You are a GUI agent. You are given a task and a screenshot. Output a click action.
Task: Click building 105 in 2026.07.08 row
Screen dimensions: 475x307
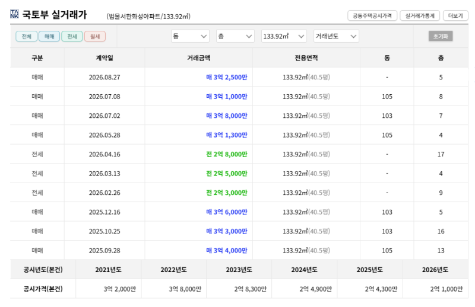coord(387,97)
